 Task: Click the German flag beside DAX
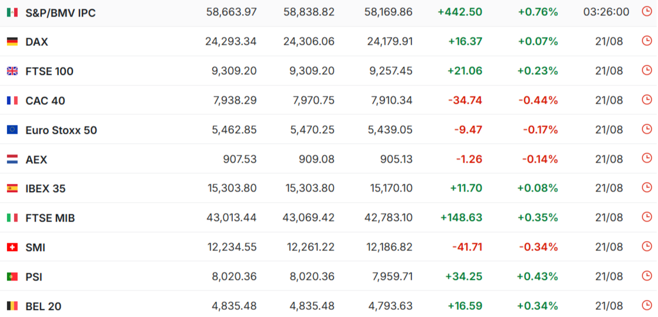[x=12, y=42]
